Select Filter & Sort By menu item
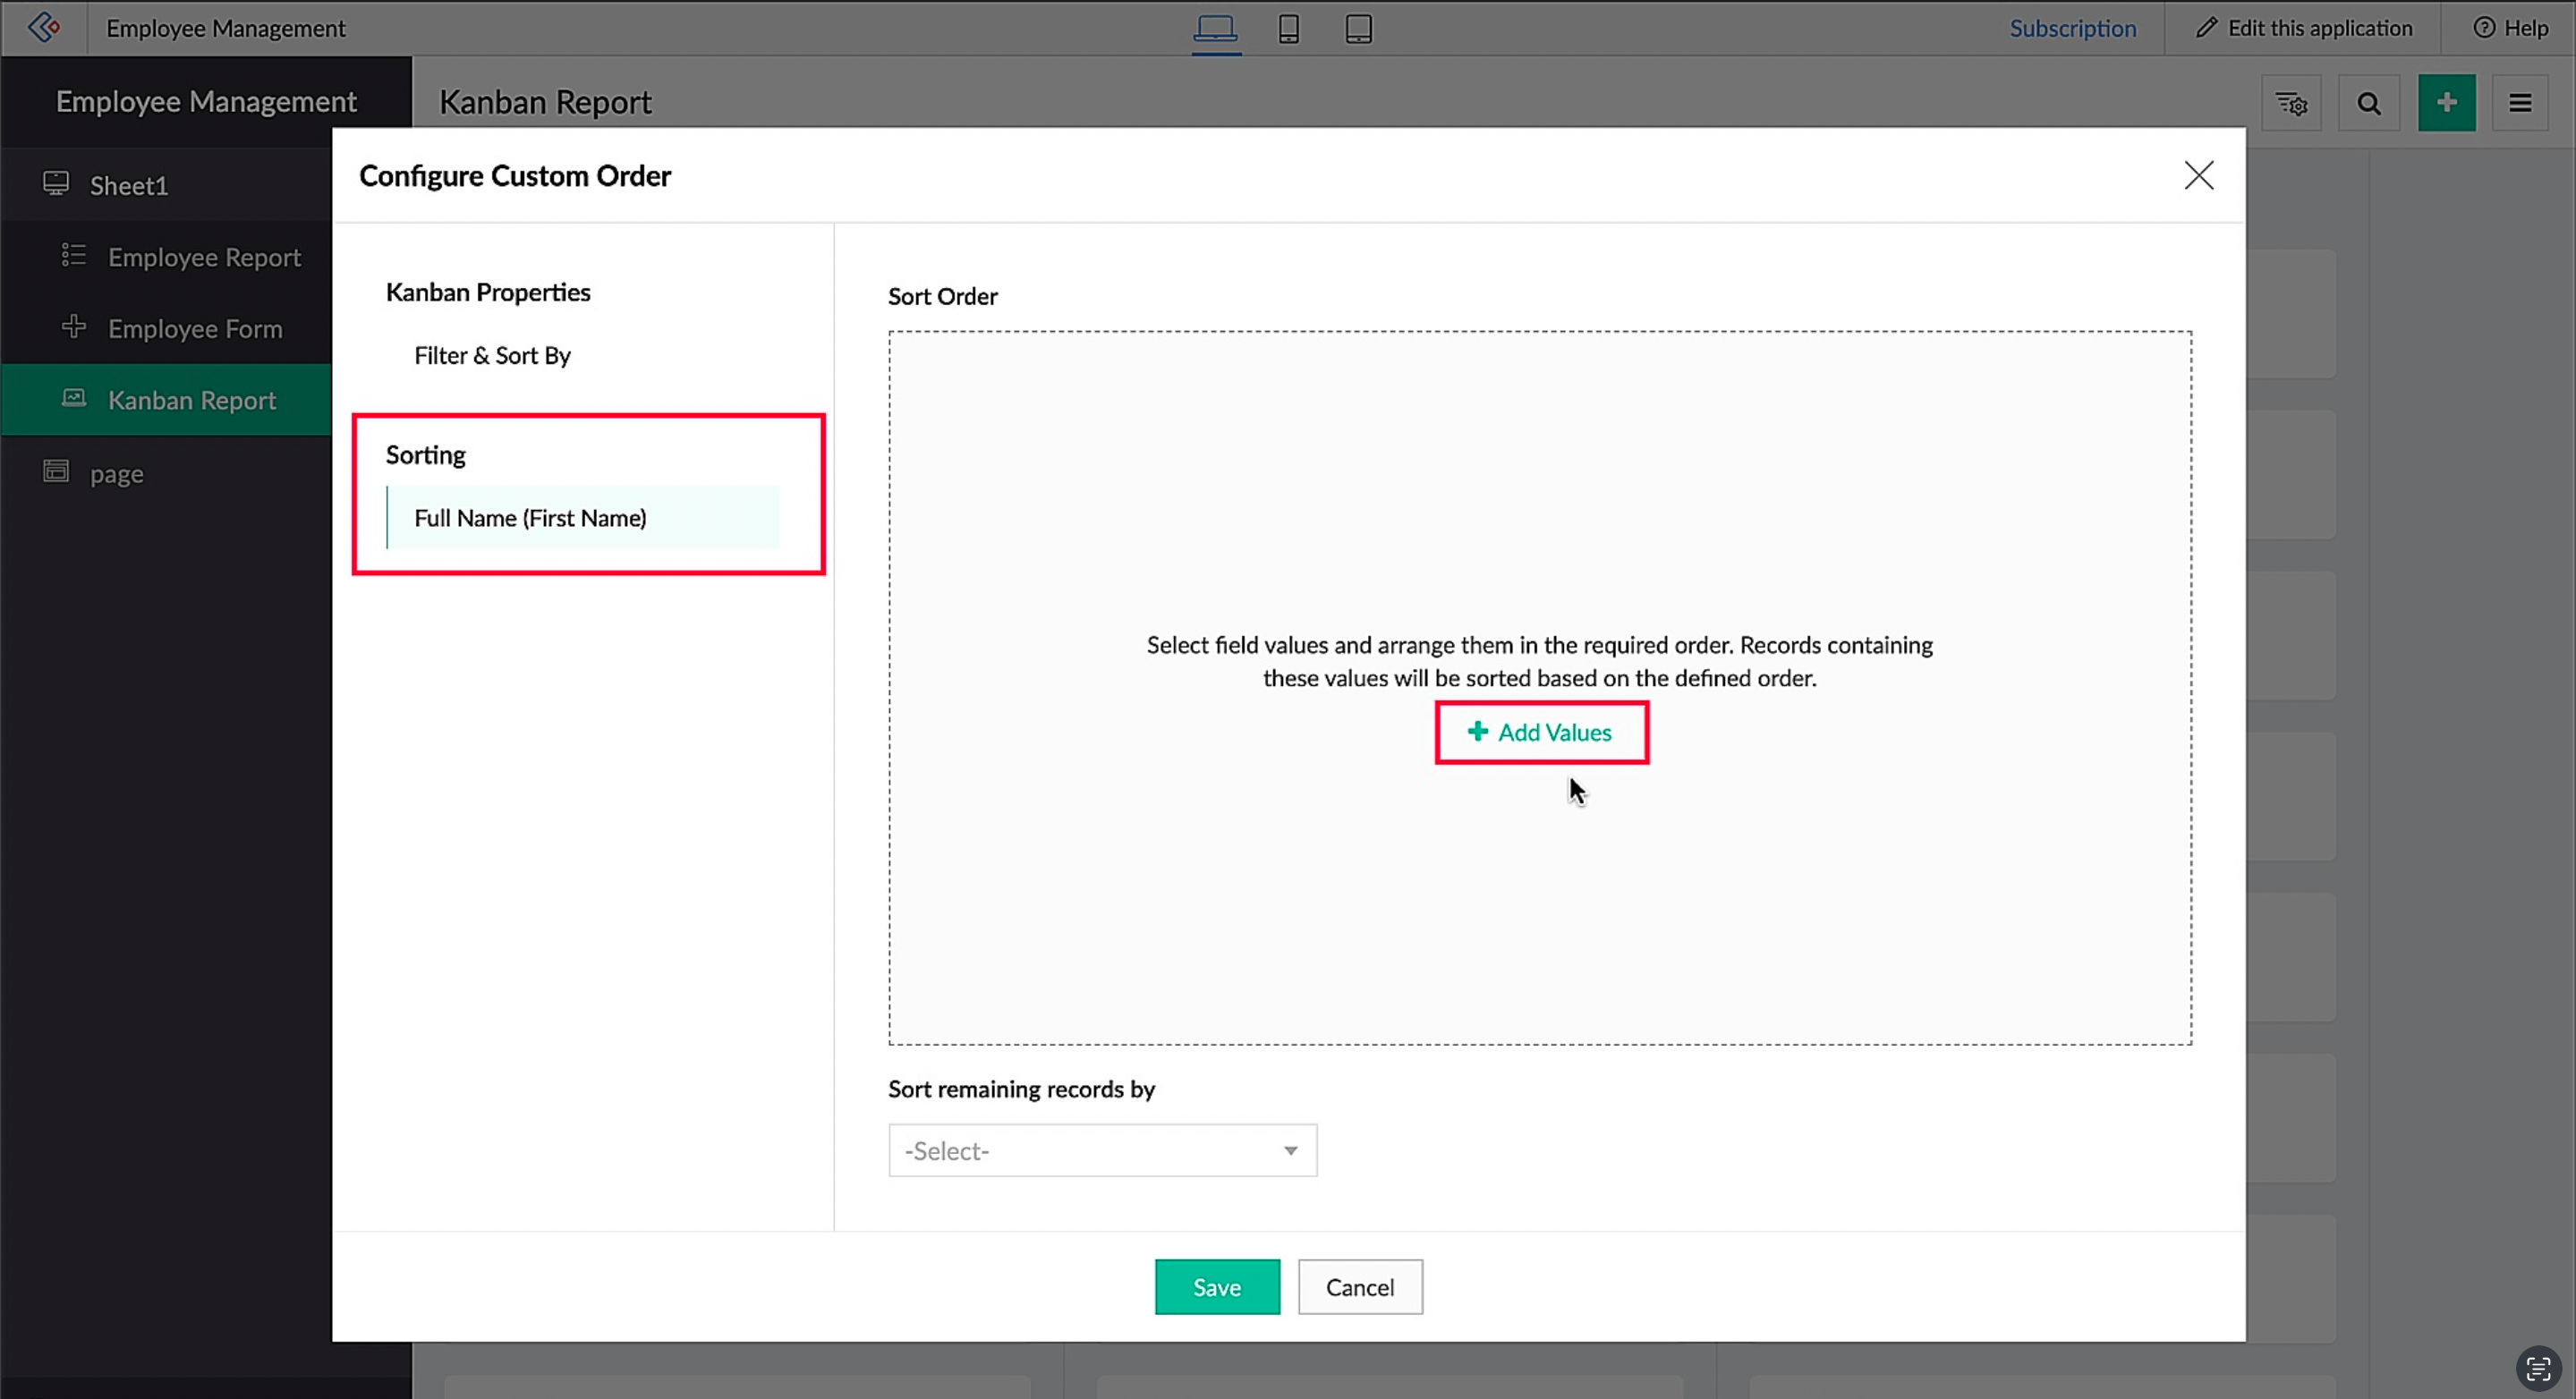 [x=492, y=355]
